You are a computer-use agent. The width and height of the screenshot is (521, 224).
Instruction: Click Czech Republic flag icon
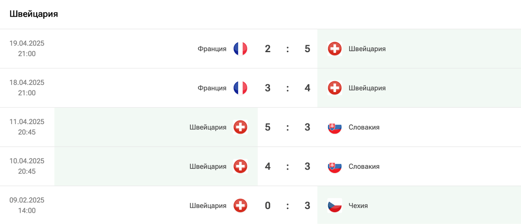click(334, 206)
